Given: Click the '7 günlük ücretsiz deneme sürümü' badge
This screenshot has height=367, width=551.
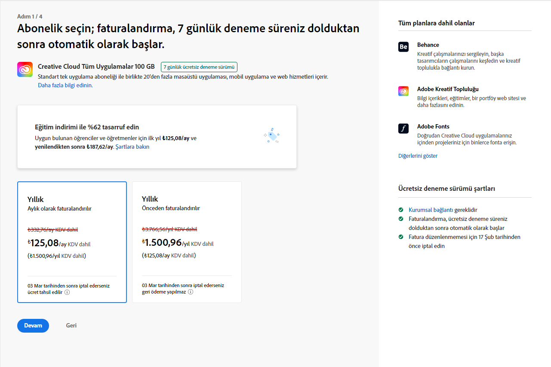Looking at the screenshot, I should (199, 67).
